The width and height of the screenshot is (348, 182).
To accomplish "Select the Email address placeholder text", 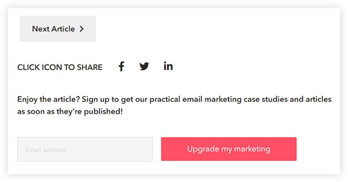I will [45, 150].
